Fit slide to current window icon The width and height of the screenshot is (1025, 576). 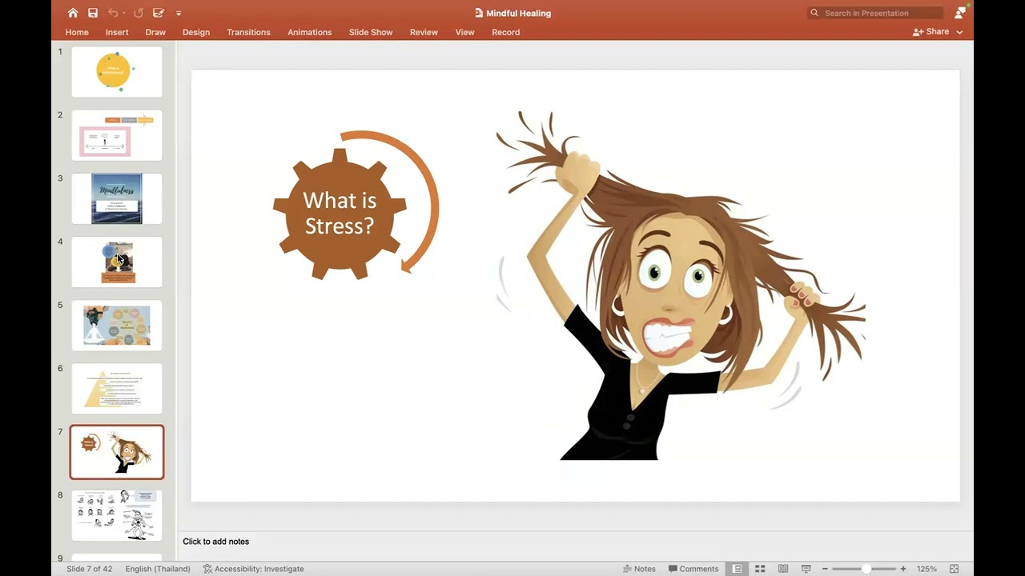pyautogui.click(x=955, y=569)
